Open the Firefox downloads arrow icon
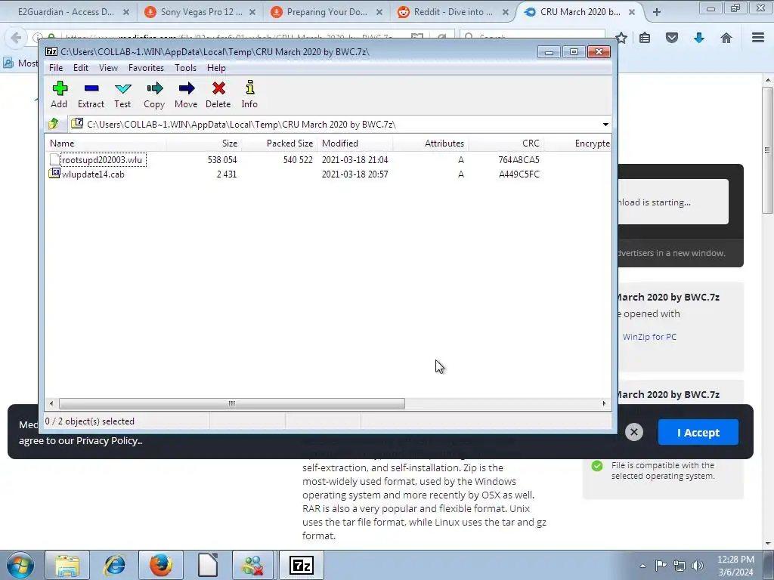This screenshot has height=580, width=774. pyautogui.click(x=699, y=38)
